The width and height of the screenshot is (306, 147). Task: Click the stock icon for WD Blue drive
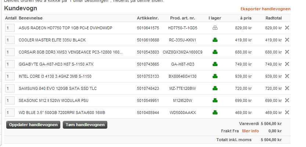[215, 113]
